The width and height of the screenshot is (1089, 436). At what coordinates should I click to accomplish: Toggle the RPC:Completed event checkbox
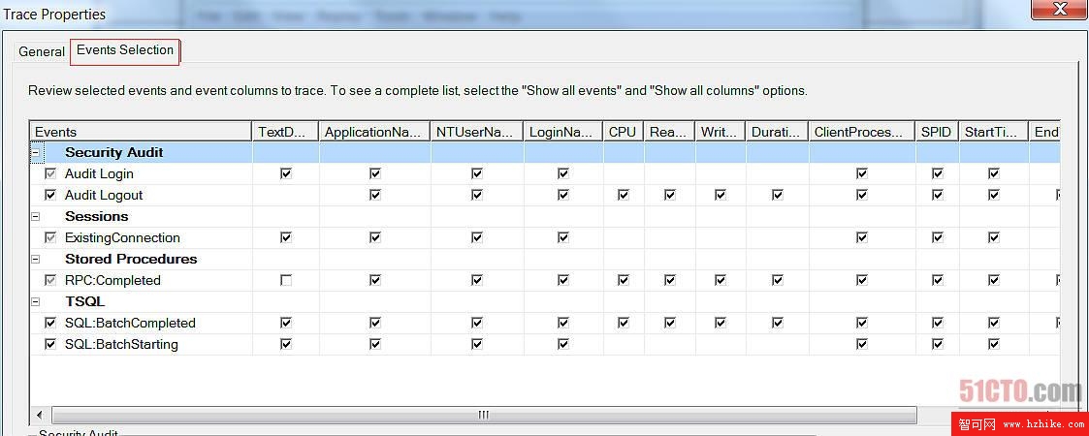tap(50, 280)
